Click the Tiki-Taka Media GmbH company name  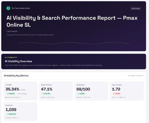[21, 8]
